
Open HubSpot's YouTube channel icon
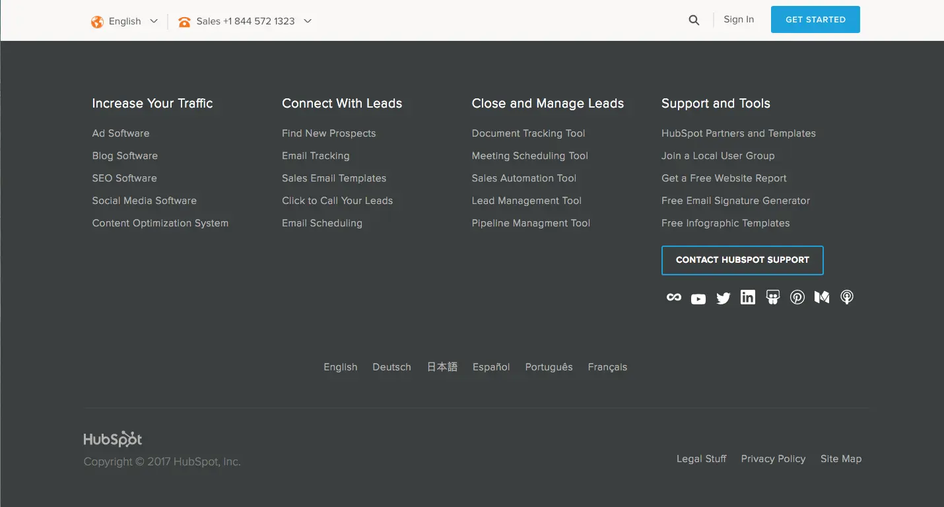[698, 299]
